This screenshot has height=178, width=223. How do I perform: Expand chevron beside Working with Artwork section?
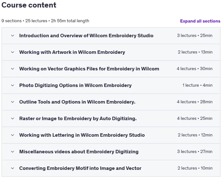pyautogui.click(x=13, y=52)
